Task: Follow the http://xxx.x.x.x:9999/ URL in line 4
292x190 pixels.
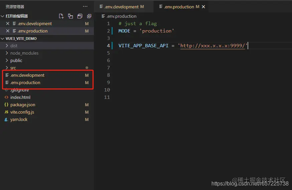Action: (212, 46)
